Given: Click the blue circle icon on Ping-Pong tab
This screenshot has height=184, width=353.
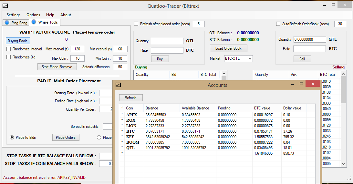Looking at the screenshot, I should (7, 23).
